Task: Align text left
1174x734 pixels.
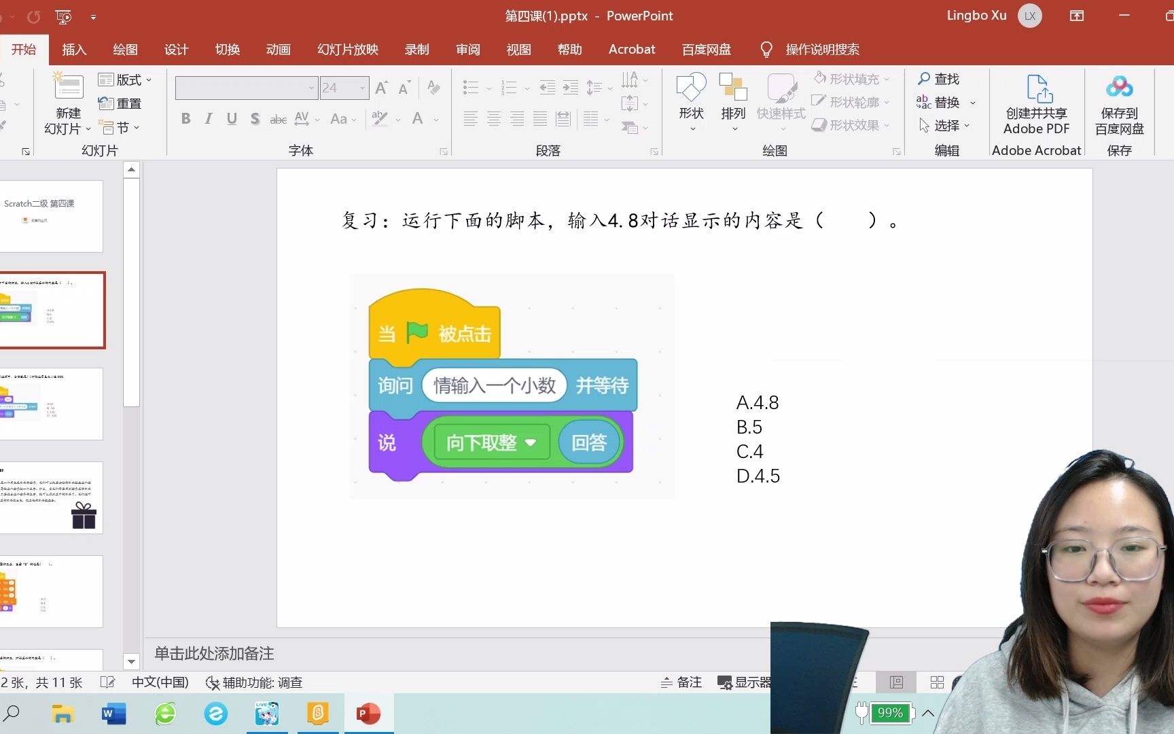Action: click(470, 119)
